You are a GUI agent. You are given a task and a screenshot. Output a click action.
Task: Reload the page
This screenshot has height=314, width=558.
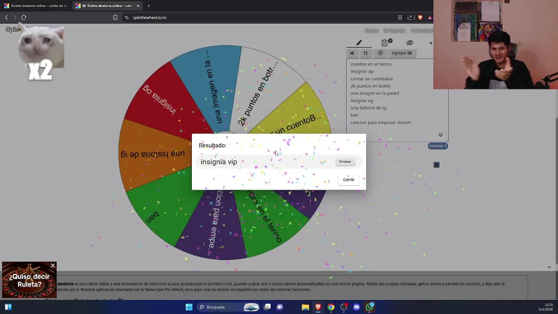coord(24,17)
